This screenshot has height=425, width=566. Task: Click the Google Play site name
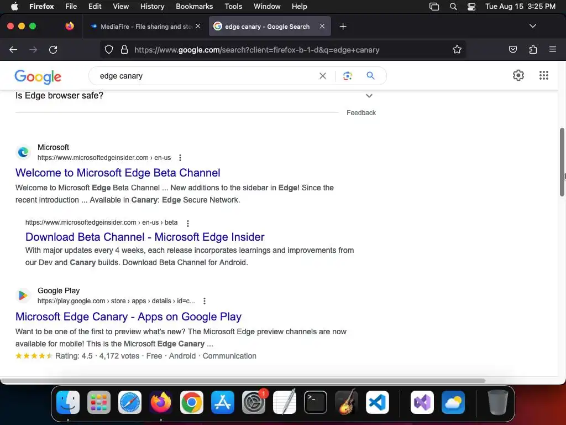59,291
